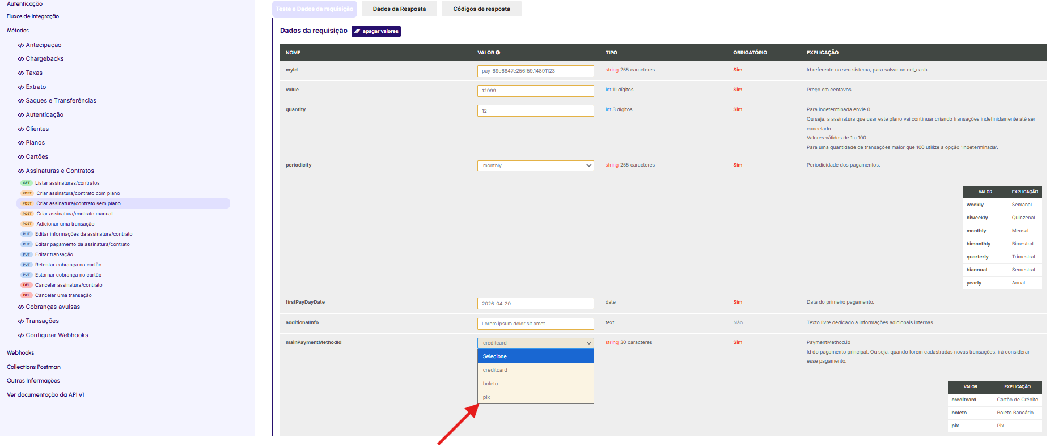Click the code icon beside Cartões

(20, 157)
